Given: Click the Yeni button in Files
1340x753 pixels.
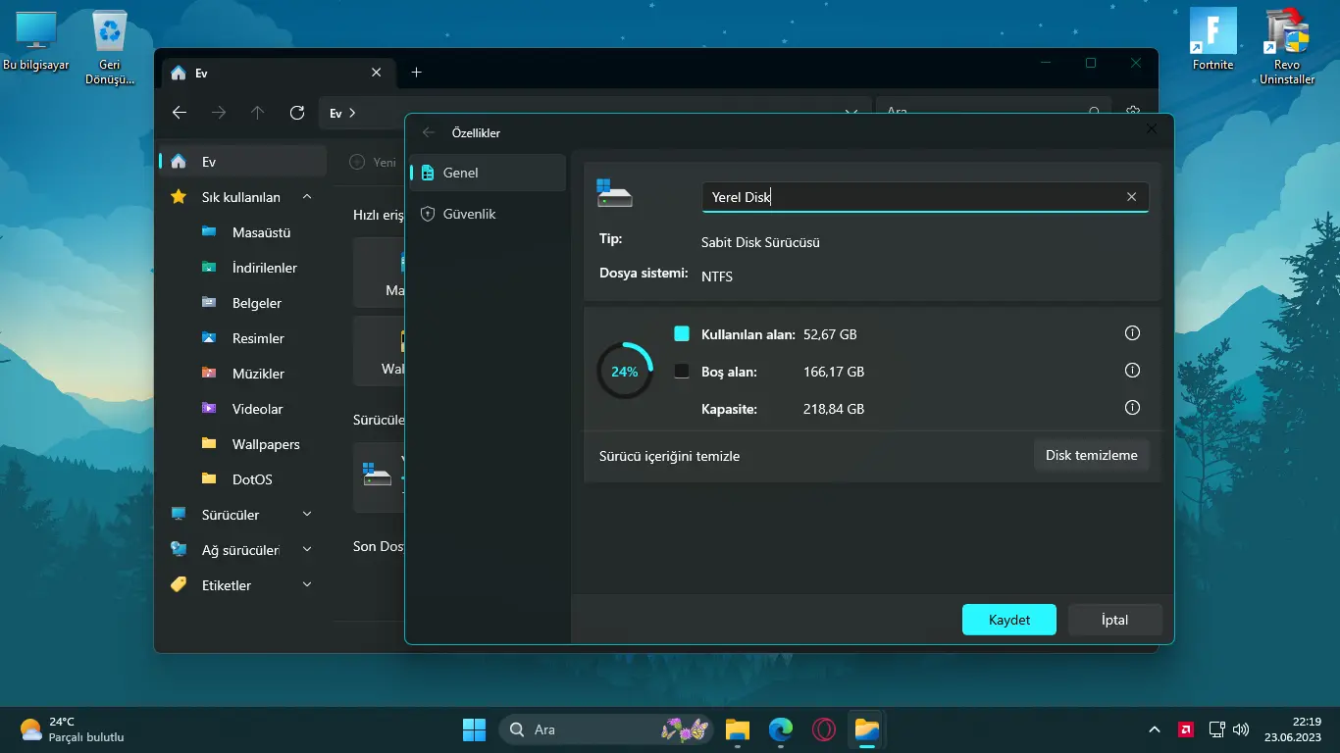Looking at the screenshot, I should [373, 162].
